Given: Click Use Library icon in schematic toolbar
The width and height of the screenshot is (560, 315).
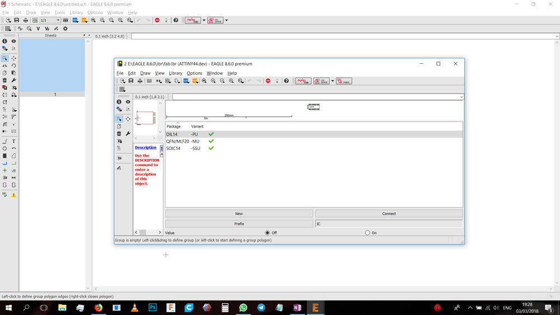Looking at the screenshot, I should pos(66,20).
